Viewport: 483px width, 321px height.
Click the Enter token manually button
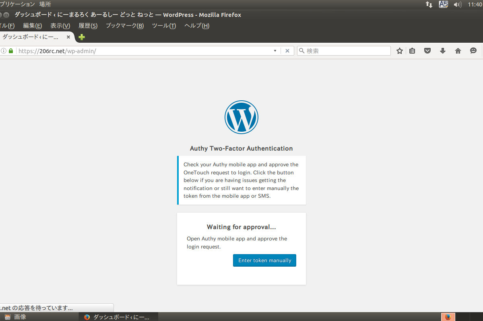point(264,260)
